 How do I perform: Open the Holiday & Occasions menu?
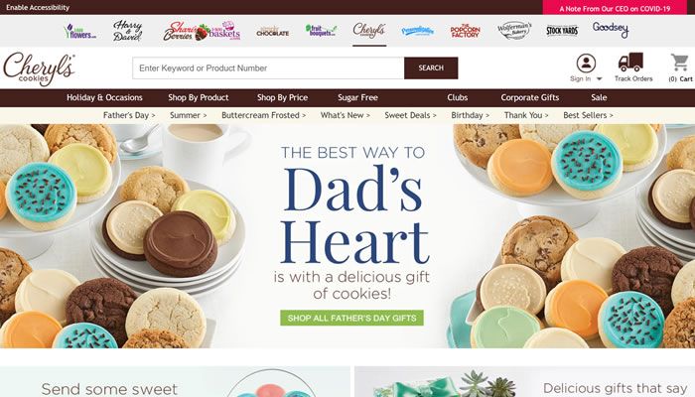pyautogui.click(x=104, y=97)
